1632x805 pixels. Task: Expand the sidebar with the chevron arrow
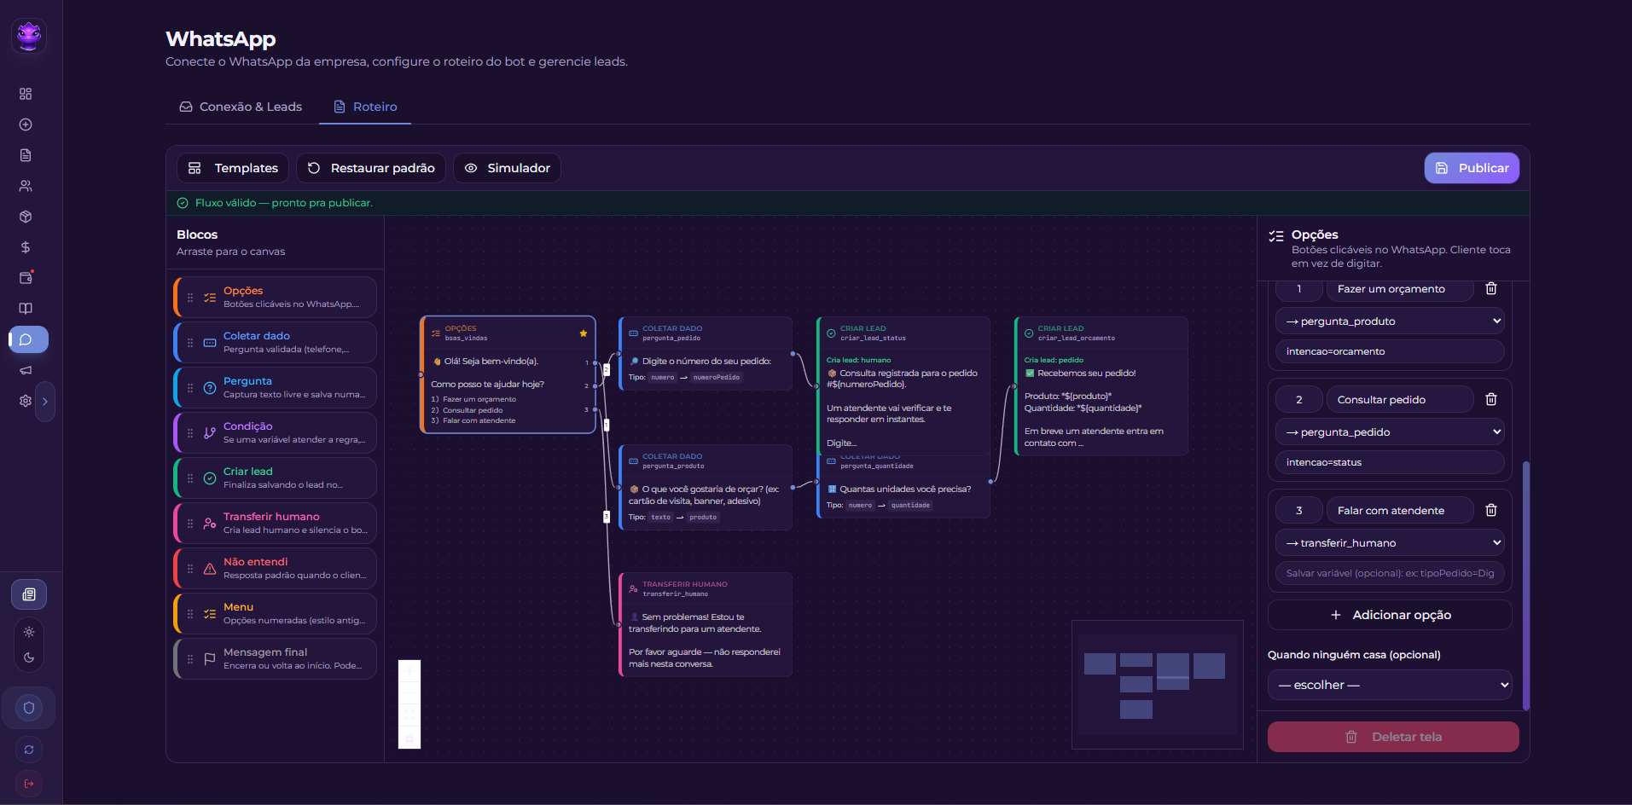coord(45,401)
